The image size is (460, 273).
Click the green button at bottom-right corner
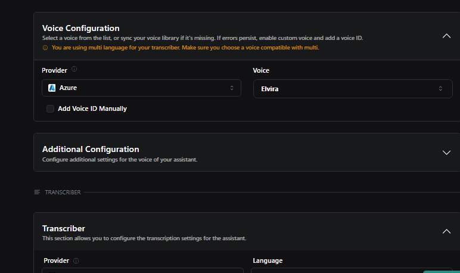point(441,272)
